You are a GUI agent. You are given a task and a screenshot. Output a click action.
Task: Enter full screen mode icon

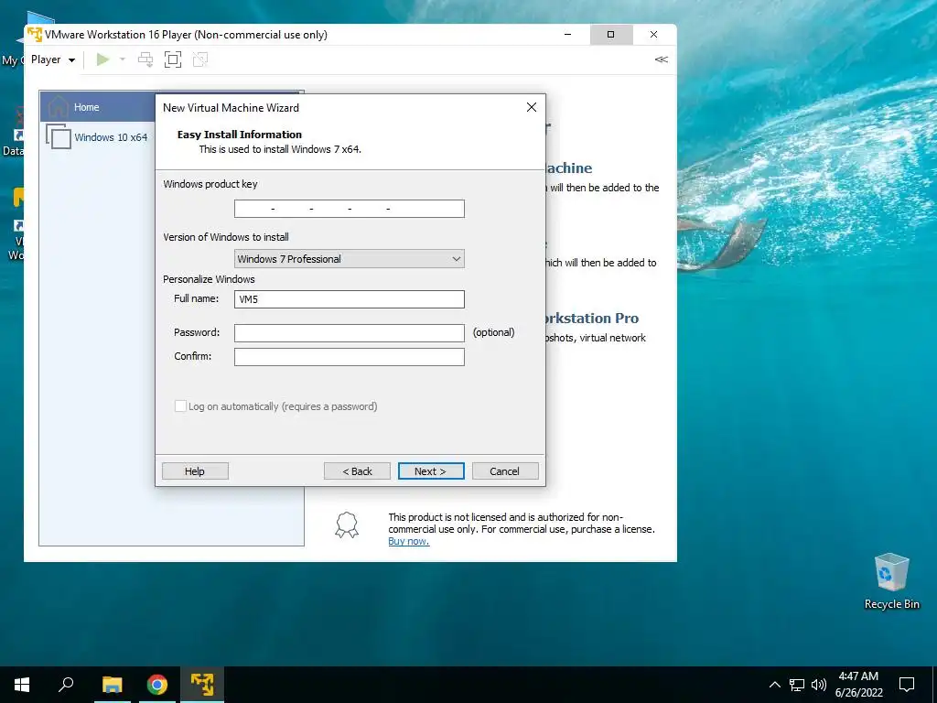click(x=173, y=59)
